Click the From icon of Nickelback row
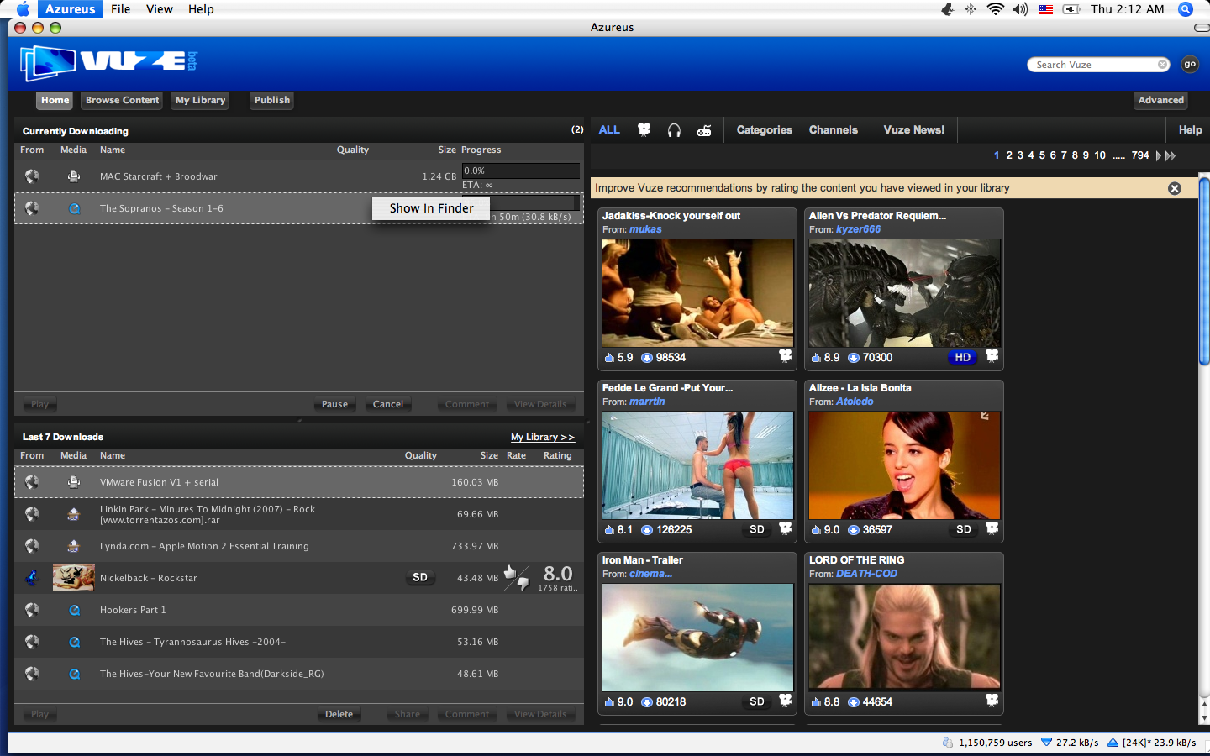Screen dimensions: 1210x756 (32, 578)
